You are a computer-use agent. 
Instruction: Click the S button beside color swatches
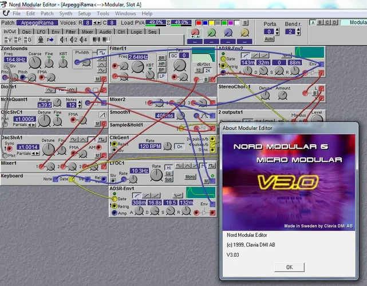245,23
